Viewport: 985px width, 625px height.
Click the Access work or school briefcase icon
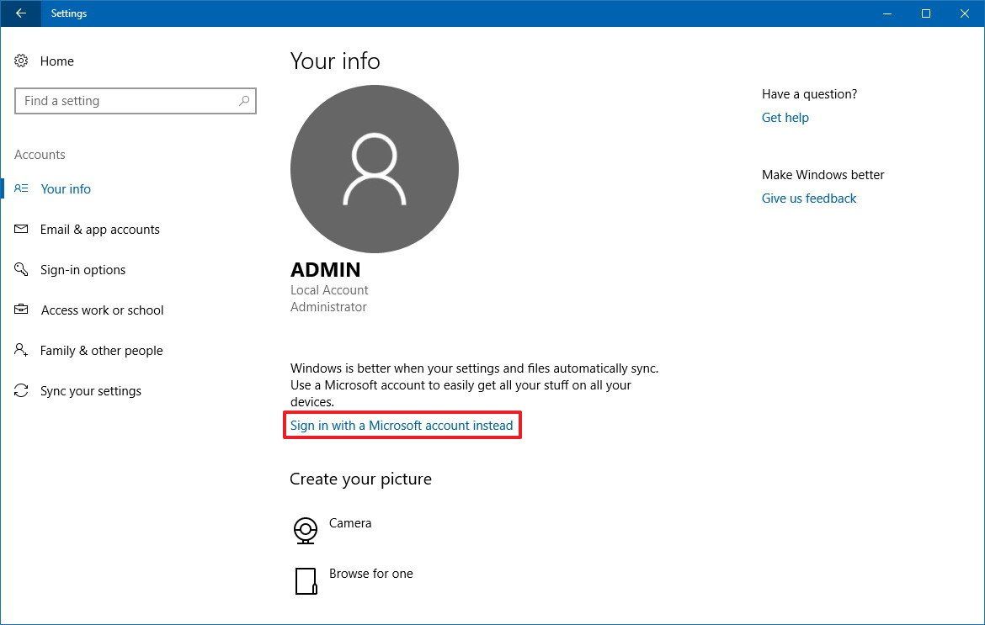21,310
